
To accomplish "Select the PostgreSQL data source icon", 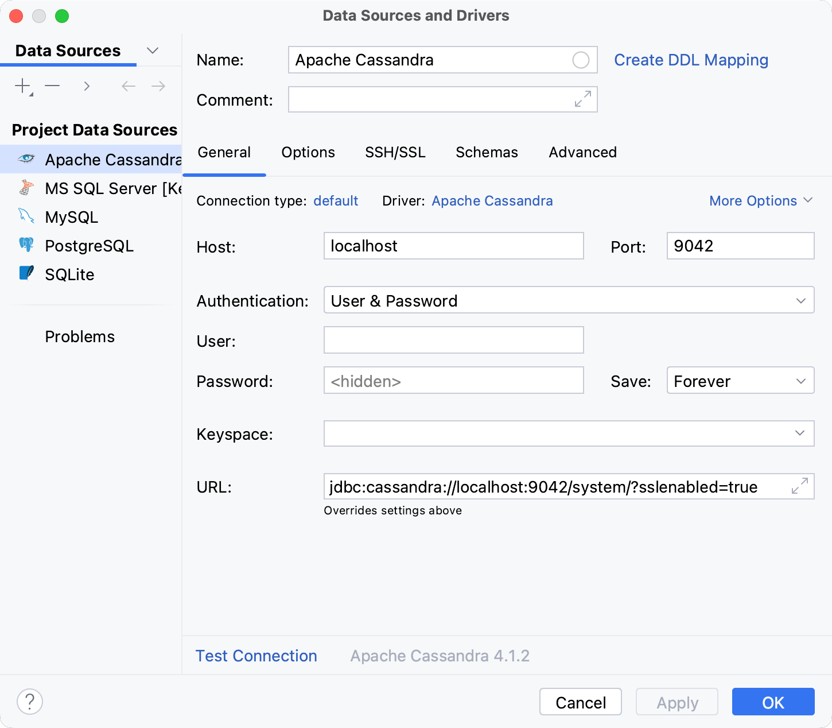I will point(26,245).
